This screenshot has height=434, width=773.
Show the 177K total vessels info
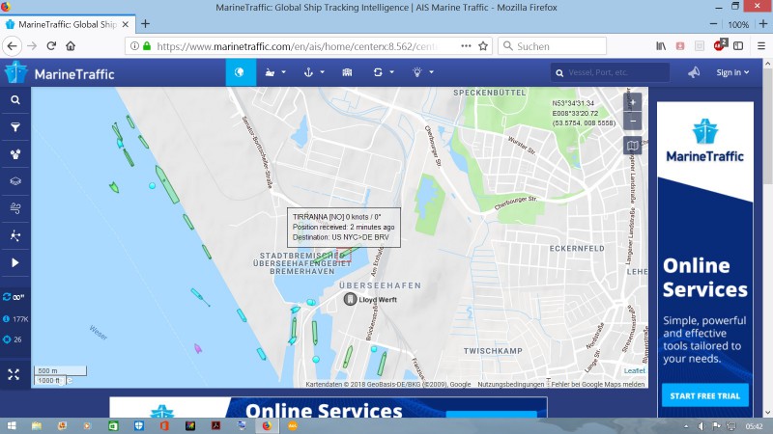point(15,319)
